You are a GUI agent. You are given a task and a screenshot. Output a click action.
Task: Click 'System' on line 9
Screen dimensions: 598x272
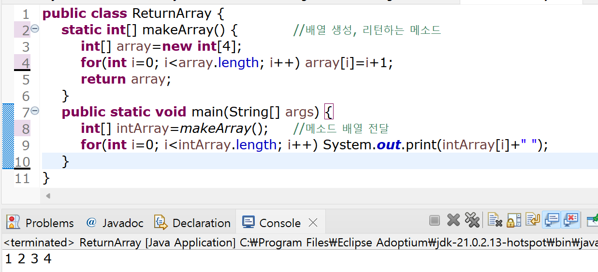(347, 145)
